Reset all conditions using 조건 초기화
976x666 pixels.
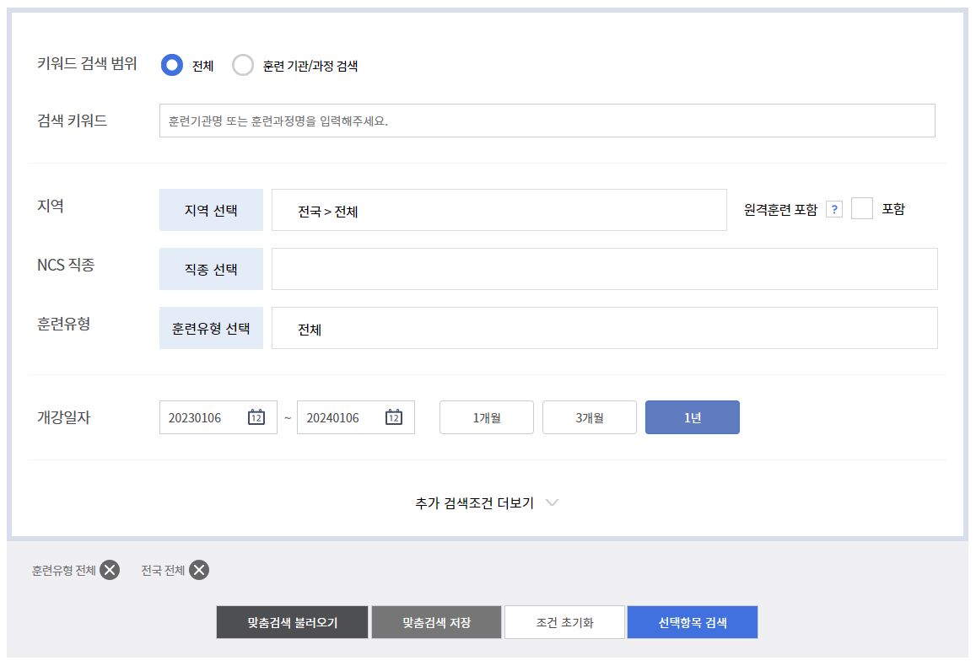[564, 622]
